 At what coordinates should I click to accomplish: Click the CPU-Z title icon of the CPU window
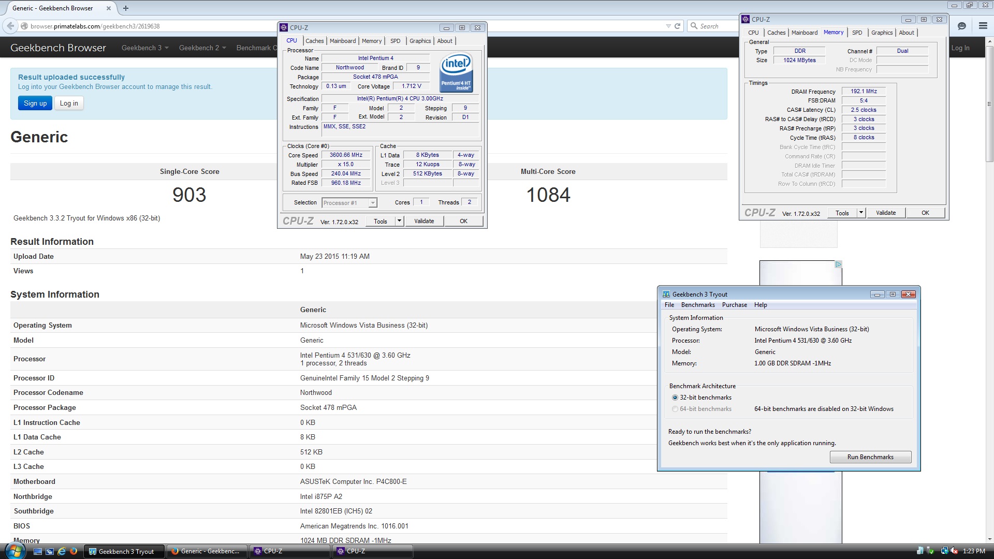pyautogui.click(x=284, y=27)
